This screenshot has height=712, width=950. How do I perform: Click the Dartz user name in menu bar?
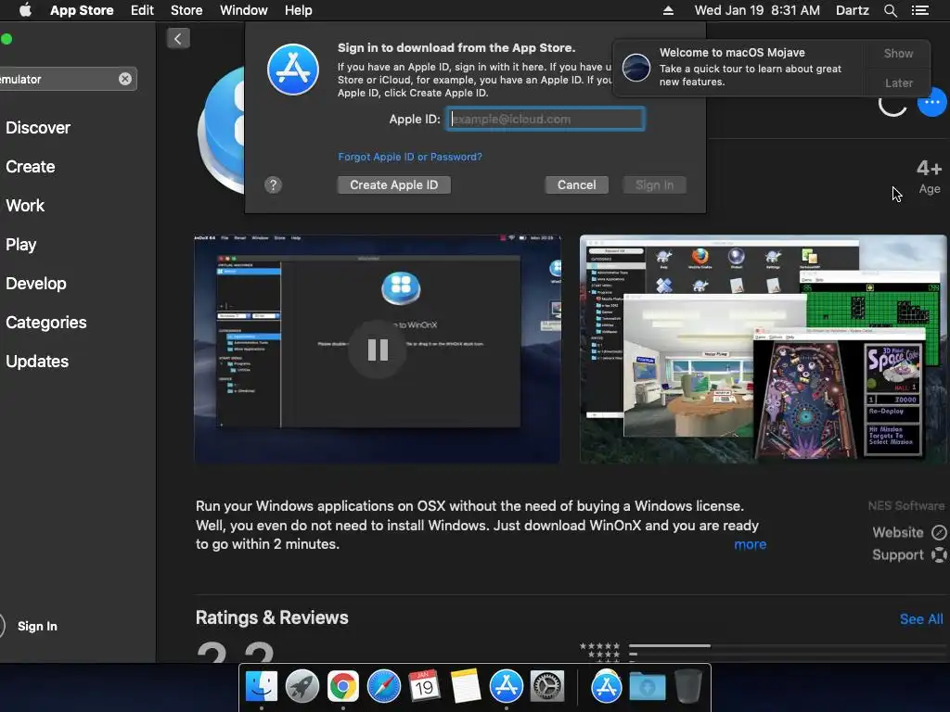pyautogui.click(x=852, y=10)
